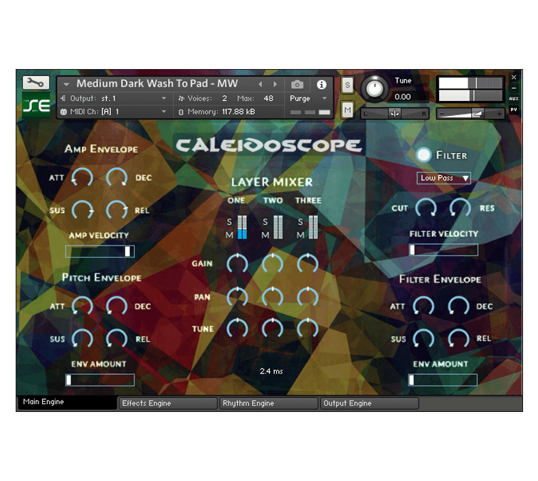Click the Filter Envelope SUS knob
Image resolution: width=538 pixels, height=481 pixels.
tap(423, 339)
